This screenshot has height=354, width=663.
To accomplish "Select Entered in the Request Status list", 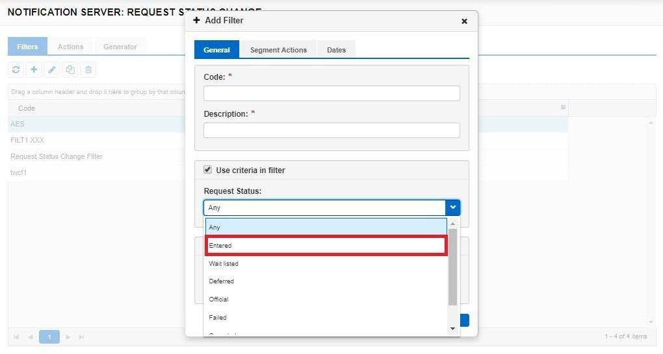I will (x=326, y=246).
